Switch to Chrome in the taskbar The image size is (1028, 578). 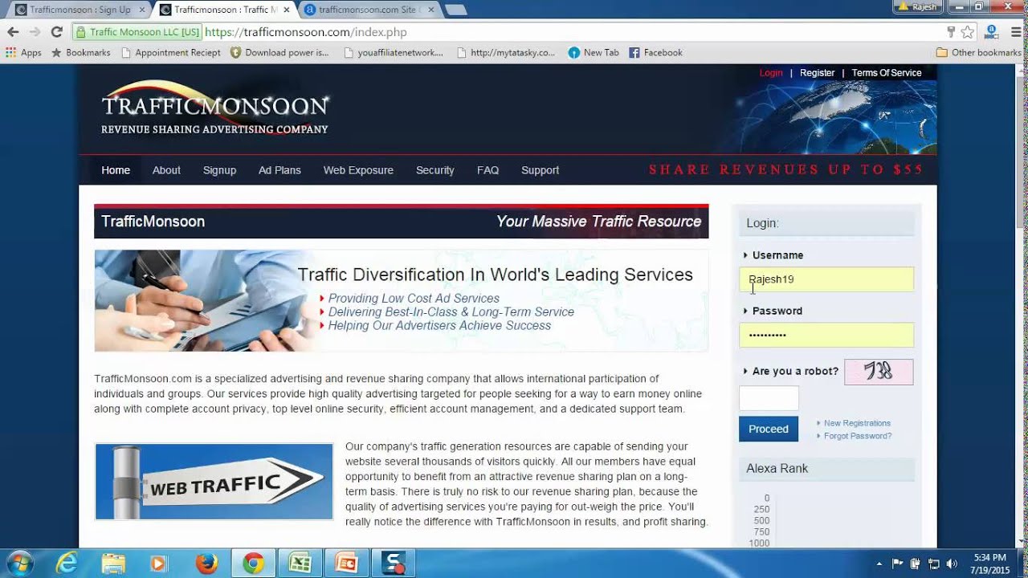(x=253, y=564)
